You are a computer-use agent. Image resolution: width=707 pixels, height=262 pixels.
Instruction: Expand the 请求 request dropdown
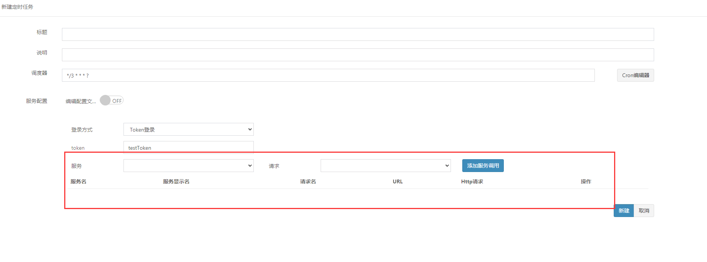pos(386,166)
